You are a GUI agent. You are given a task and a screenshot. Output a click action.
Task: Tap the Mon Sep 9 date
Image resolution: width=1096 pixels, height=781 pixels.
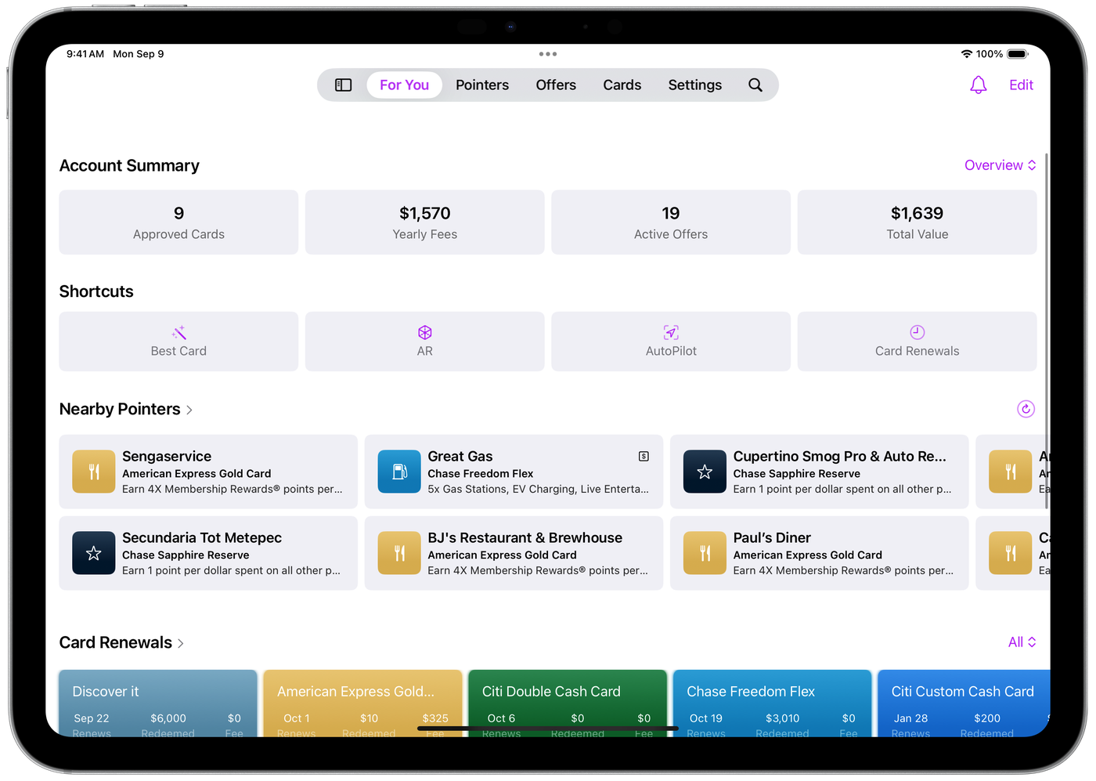[x=139, y=54]
